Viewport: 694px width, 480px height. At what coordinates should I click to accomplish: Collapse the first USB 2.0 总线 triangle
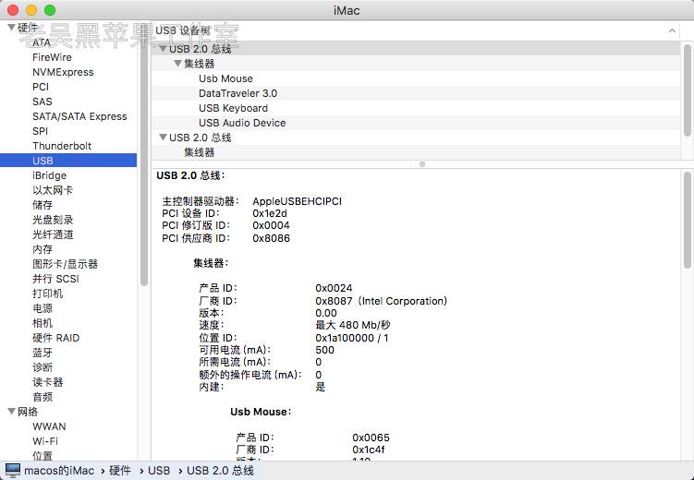click(163, 49)
